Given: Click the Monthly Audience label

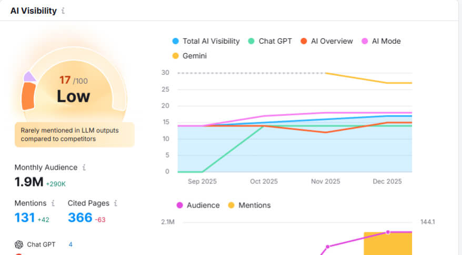Looking at the screenshot, I should click(x=46, y=168).
